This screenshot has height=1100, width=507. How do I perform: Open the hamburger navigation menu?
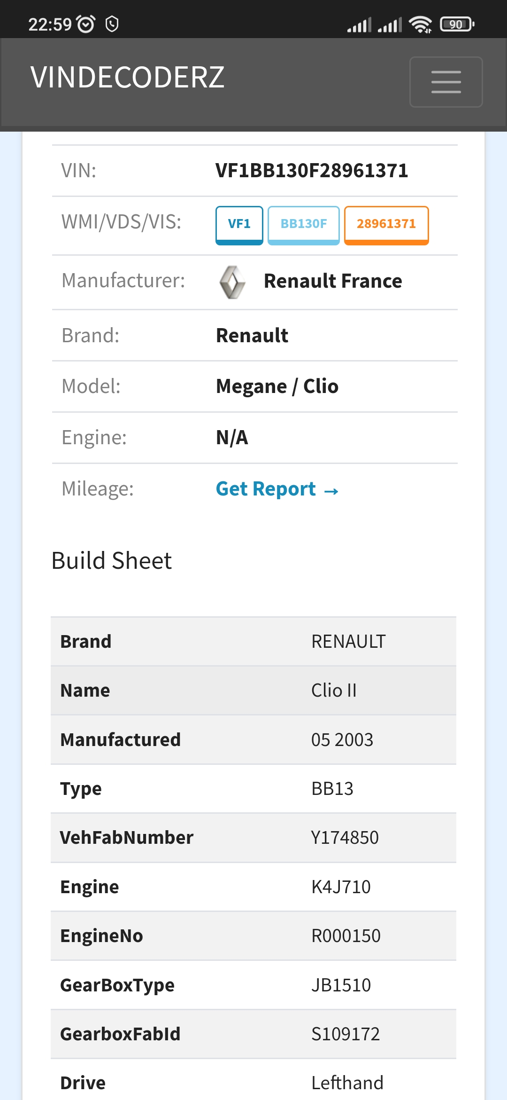click(446, 82)
